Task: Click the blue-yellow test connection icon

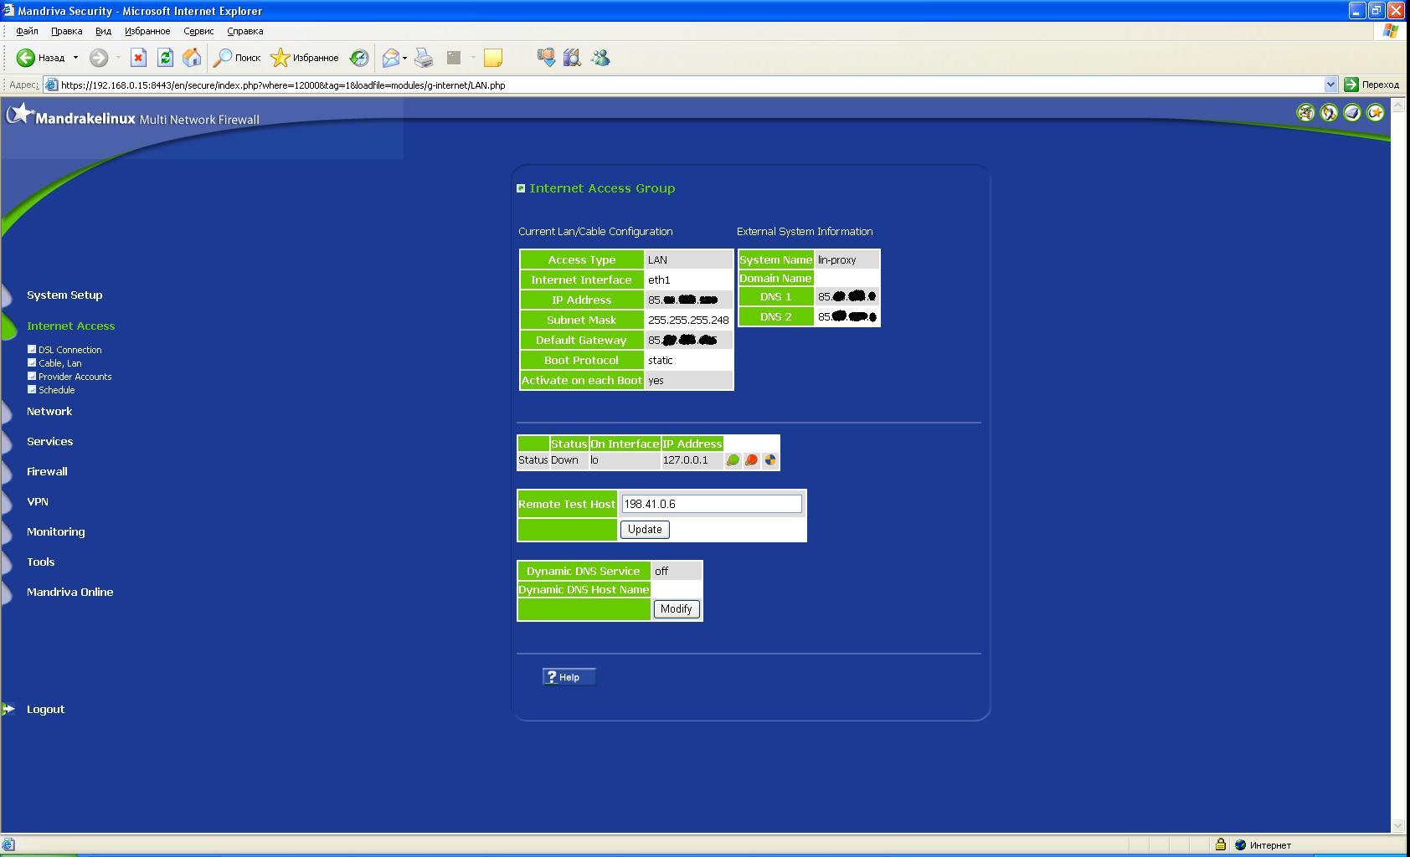Action: pyautogui.click(x=769, y=460)
